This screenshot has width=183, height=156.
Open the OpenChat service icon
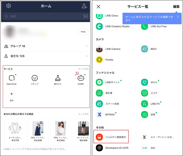(11, 80)
